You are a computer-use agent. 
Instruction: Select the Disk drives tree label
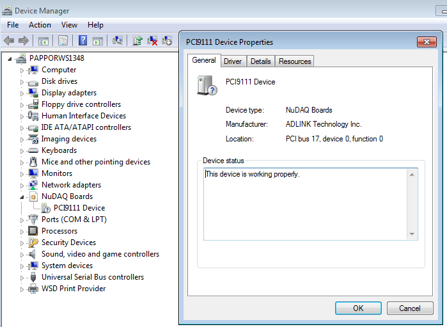(59, 81)
